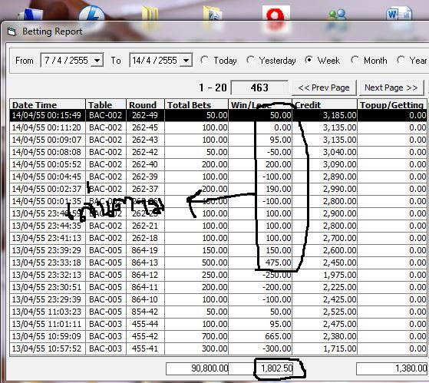Image resolution: width=429 pixels, height=383 pixels.
Task: Select the Month radio button
Action: pos(355,60)
